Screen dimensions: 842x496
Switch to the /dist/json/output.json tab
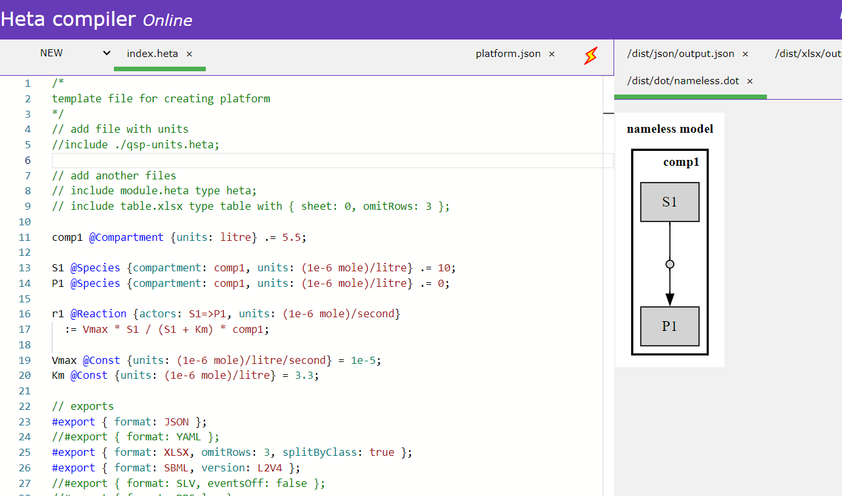click(x=683, y=54)
